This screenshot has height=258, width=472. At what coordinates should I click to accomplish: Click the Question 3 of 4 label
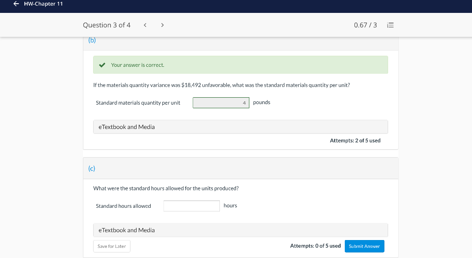[x=106, y=25]
